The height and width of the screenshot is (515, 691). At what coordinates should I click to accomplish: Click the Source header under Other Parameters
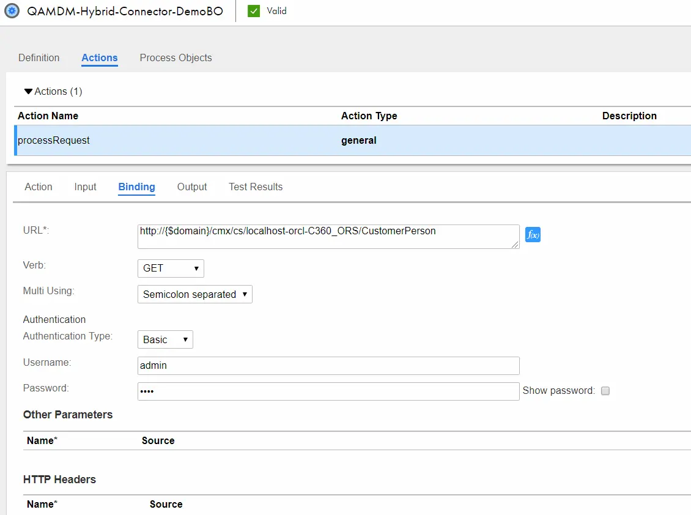click(158, 440)
